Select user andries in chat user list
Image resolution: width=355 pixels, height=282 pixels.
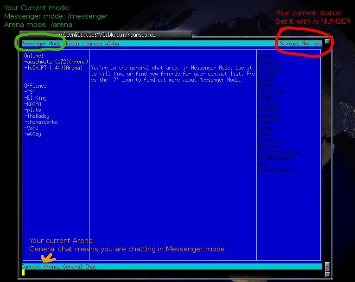pyautogui.click(x=267, y=62)
